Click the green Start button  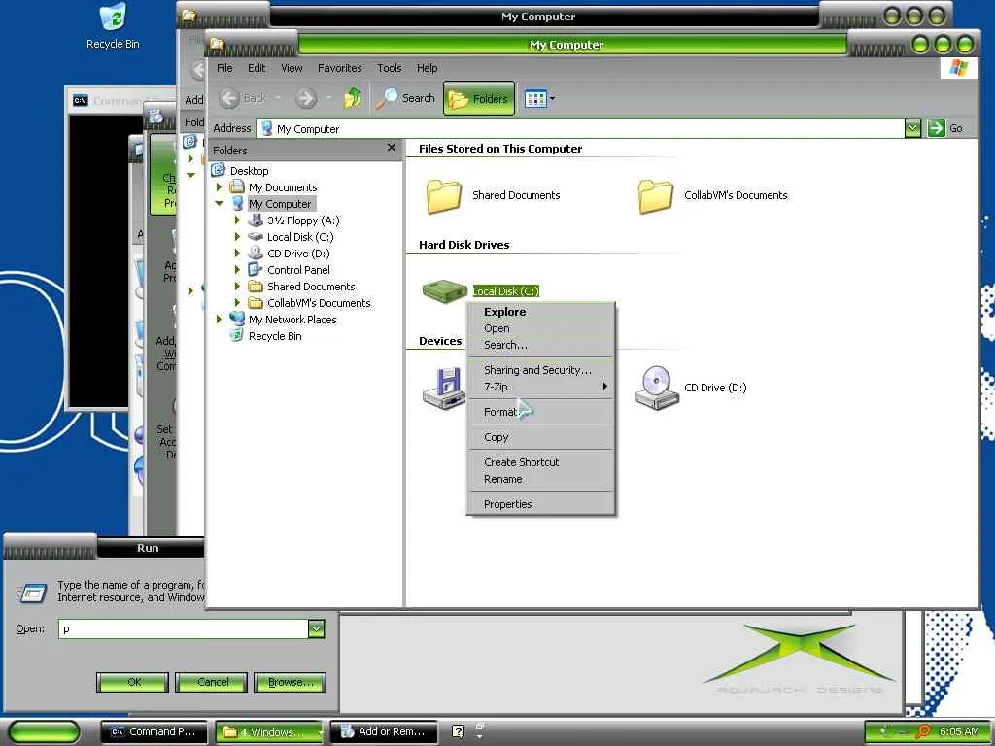pos(44,732)
